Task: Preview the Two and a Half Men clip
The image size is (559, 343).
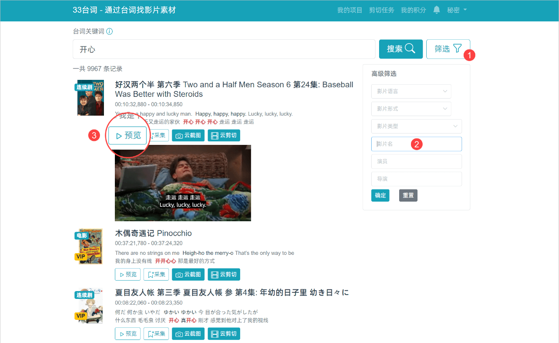Action: coord(128,136)
